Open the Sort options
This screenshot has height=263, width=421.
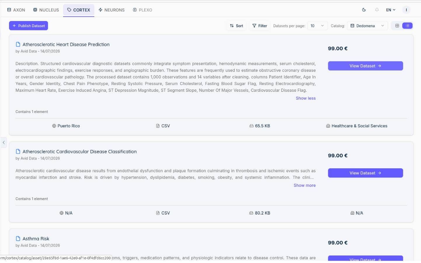tap(236, 26)
